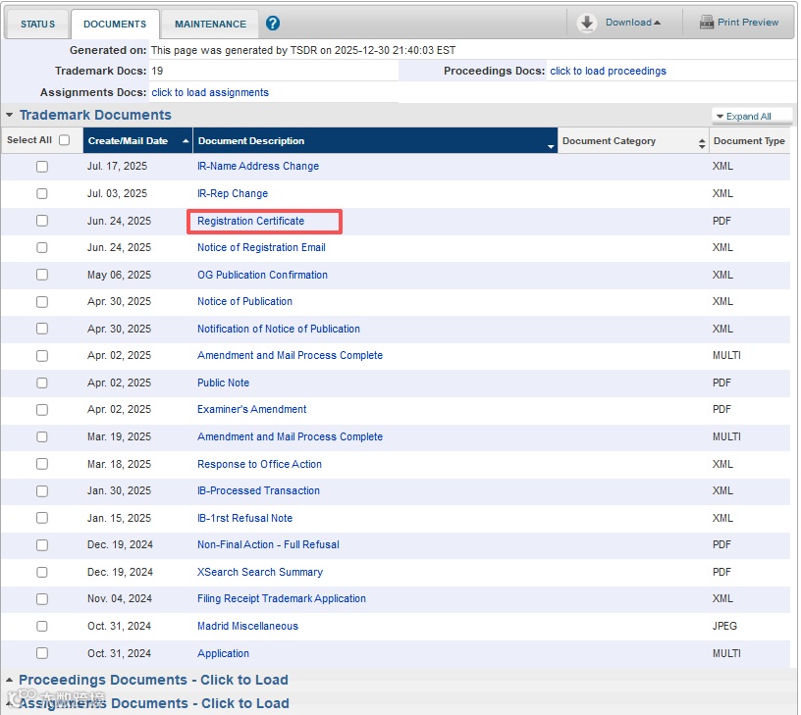
Task: Click the Document Type column header
Action: coord(749,141)
